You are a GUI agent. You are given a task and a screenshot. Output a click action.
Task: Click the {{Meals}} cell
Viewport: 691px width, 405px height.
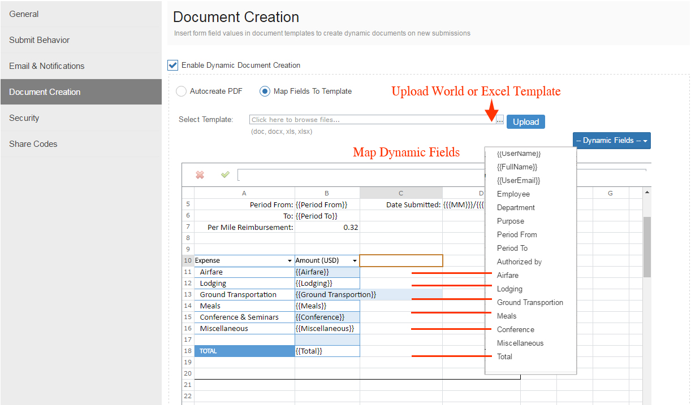327,306
